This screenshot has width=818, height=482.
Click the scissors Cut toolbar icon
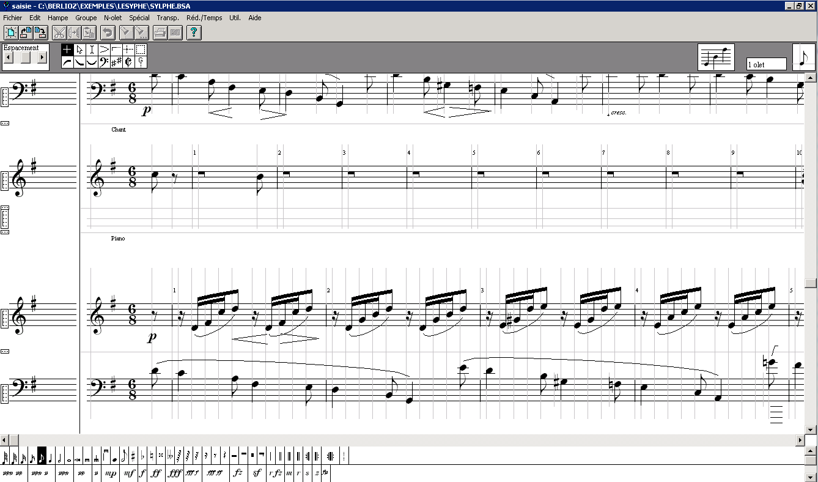(59, 32)
